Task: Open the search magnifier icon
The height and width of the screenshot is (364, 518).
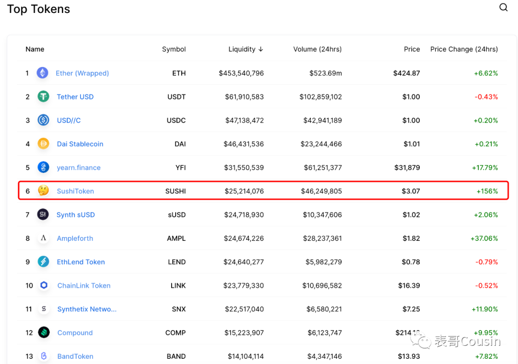Action: [503, 7]
